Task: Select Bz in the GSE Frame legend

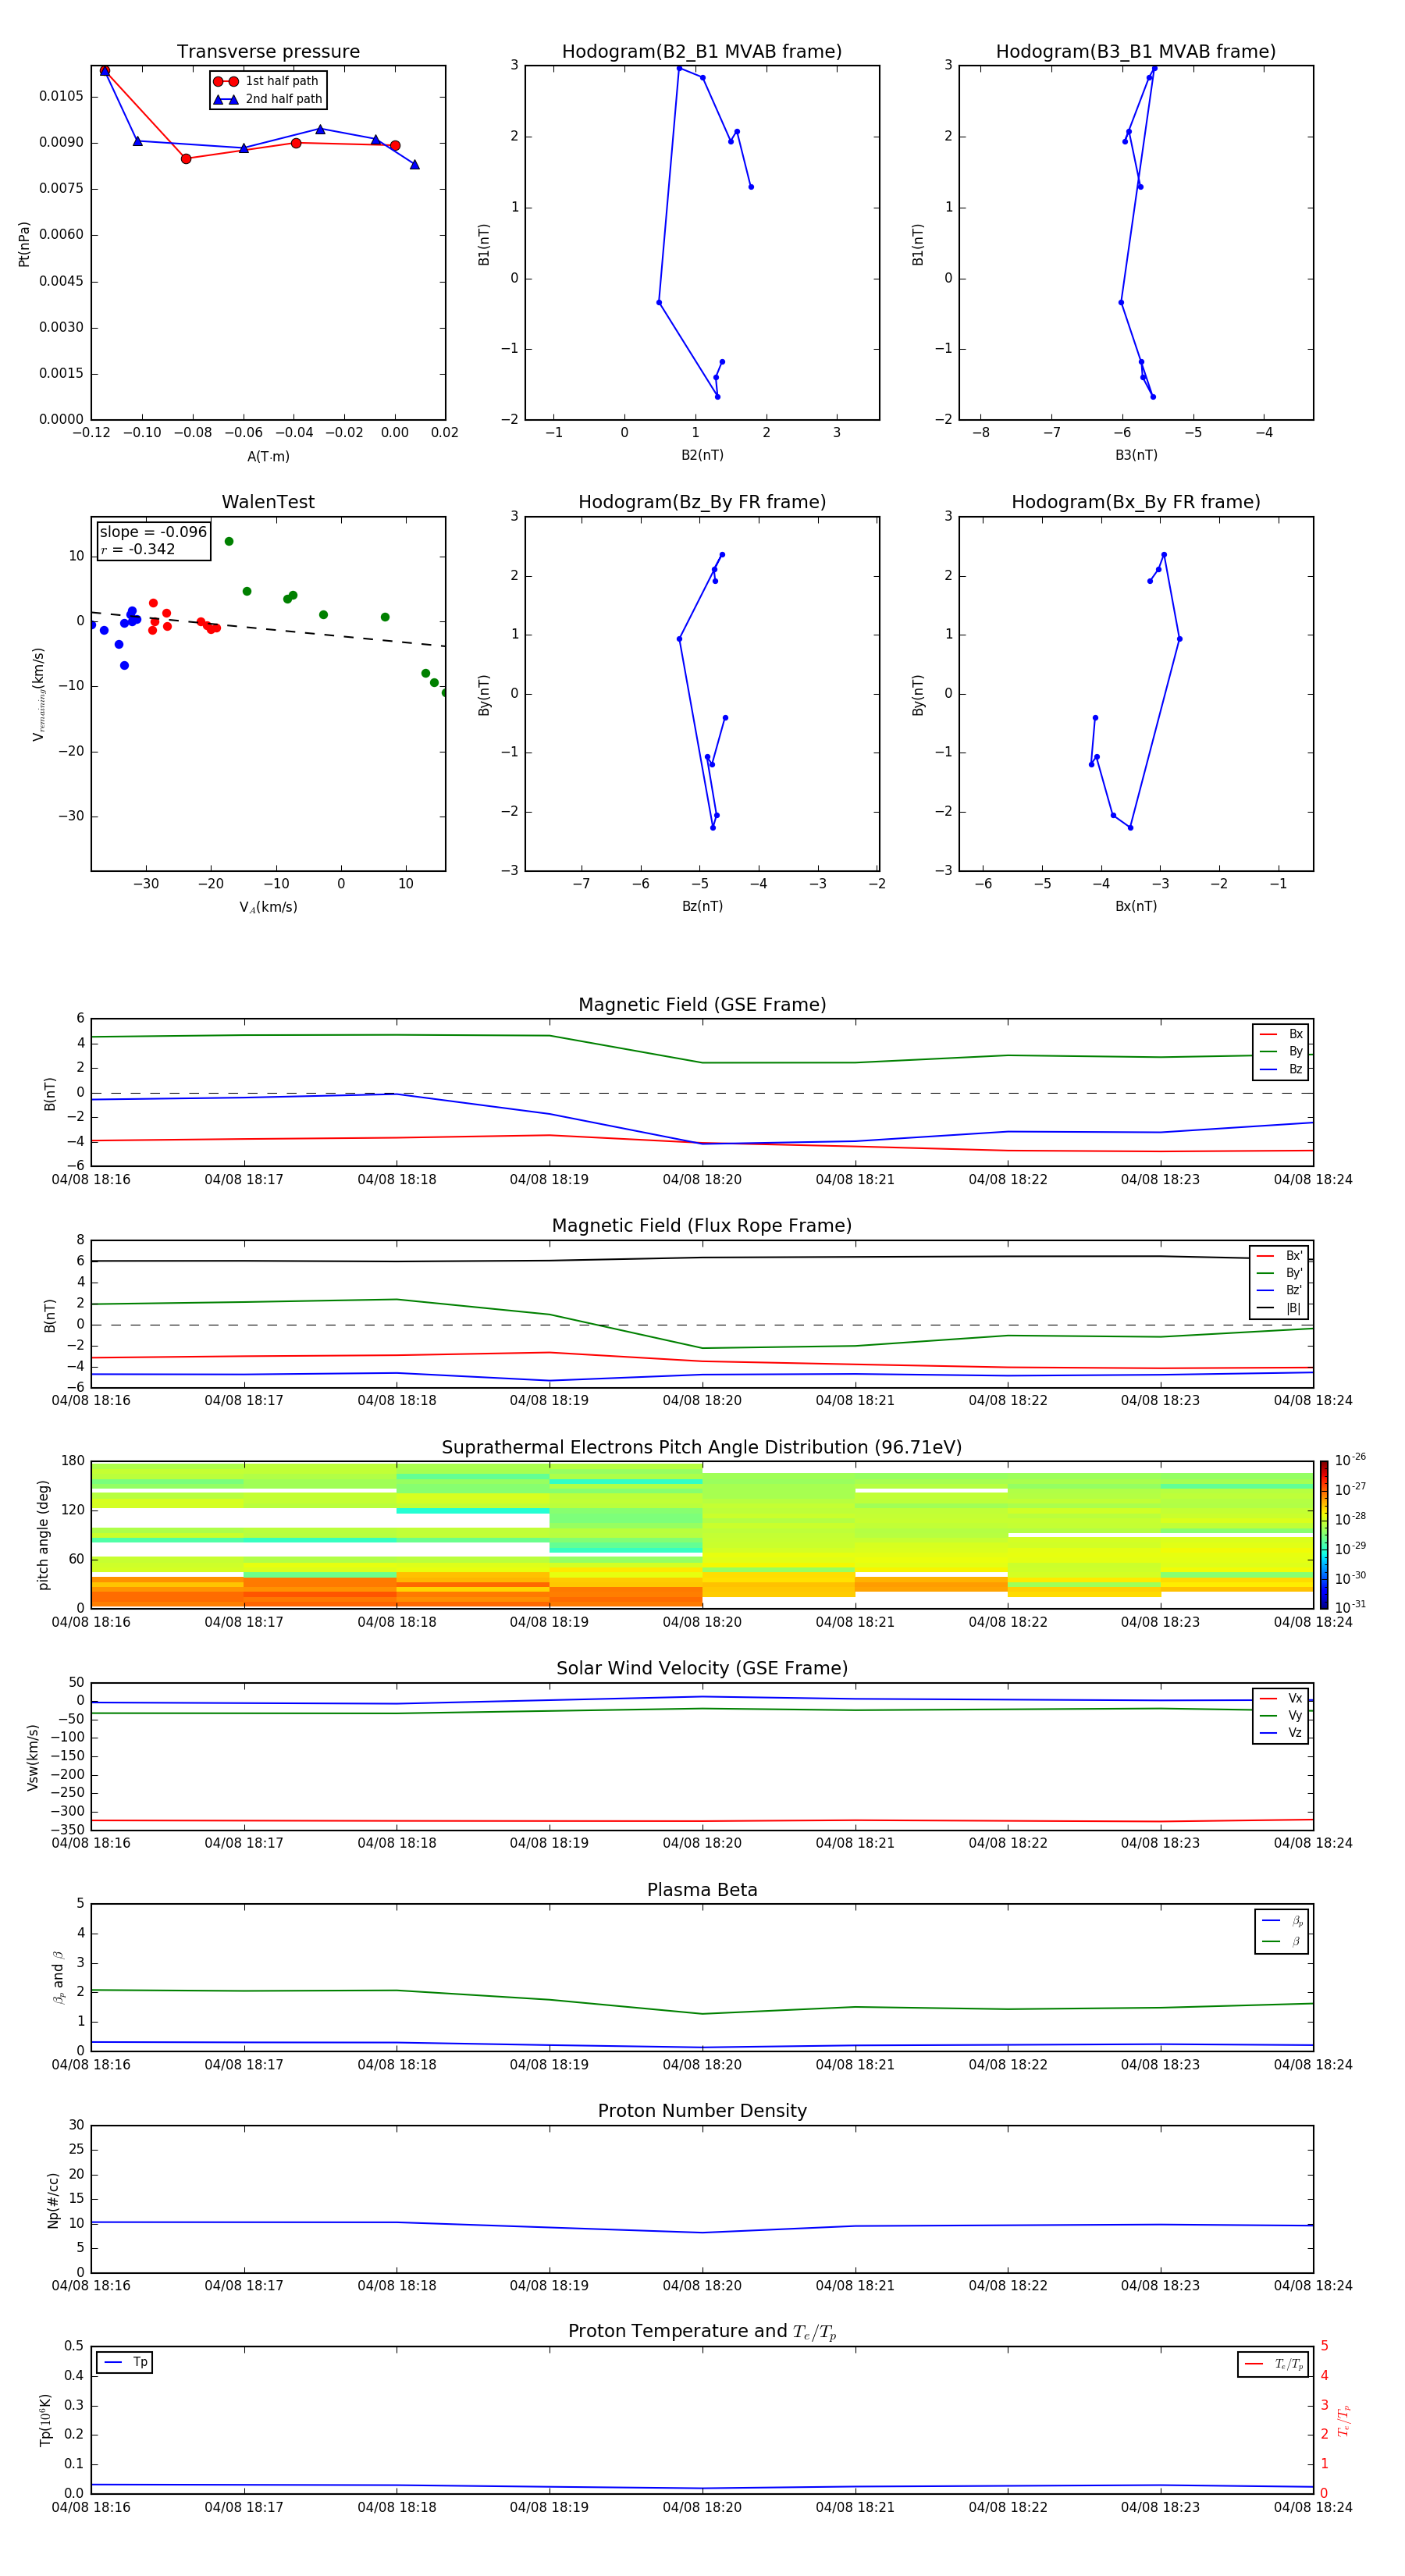Action: (x=1281, y=1069)
